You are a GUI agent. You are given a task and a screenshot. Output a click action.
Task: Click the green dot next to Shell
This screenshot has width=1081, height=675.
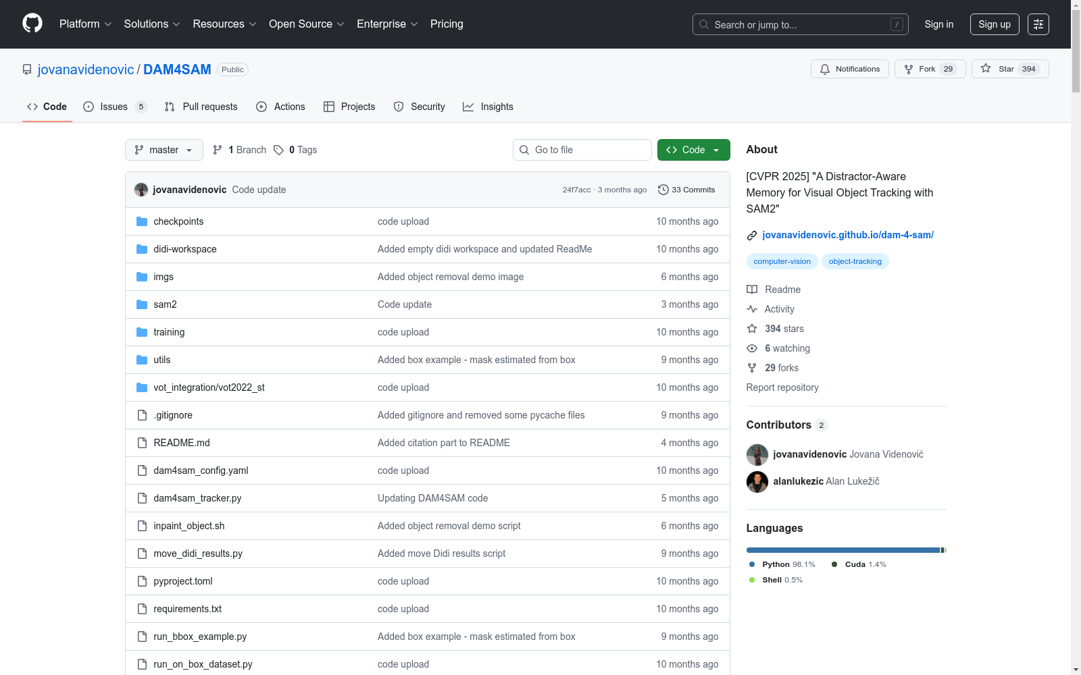point(752,580)
